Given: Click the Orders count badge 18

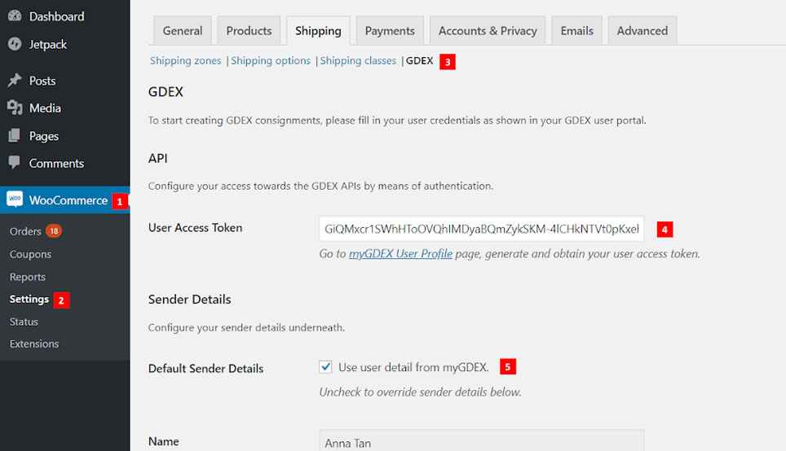Looking at the screenshot, I should coord(54,230).
